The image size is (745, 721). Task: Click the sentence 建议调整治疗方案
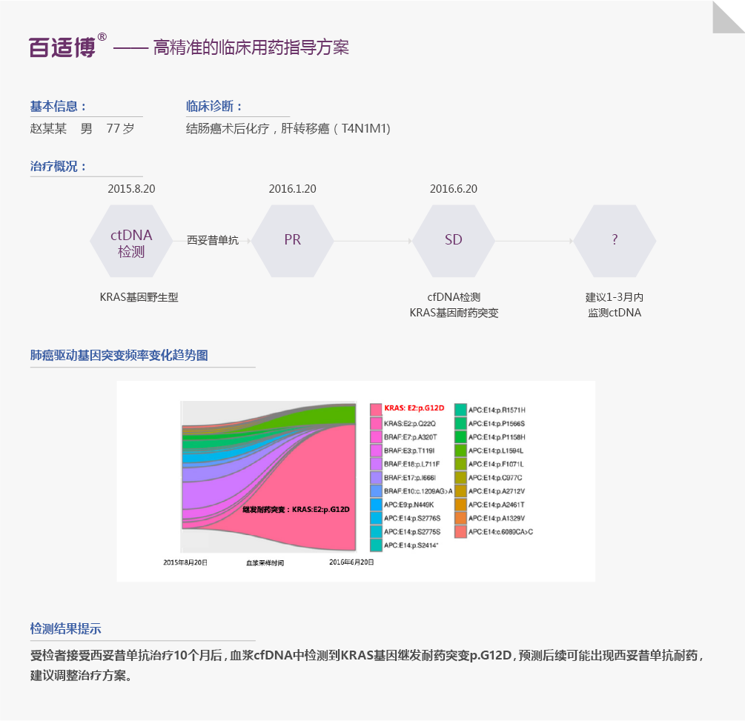click(x=81, y=675)
